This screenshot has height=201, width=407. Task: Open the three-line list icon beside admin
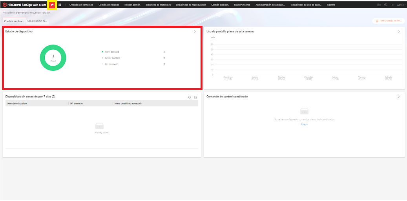[x=392, y=5]
